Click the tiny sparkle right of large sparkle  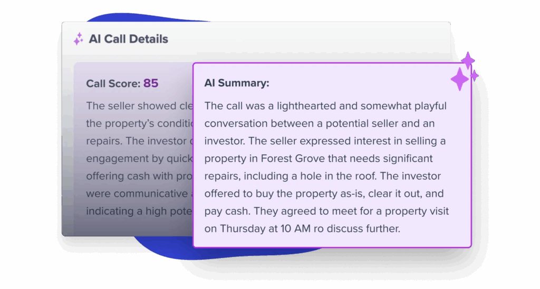pyautogui.click(x=474, y=76)
